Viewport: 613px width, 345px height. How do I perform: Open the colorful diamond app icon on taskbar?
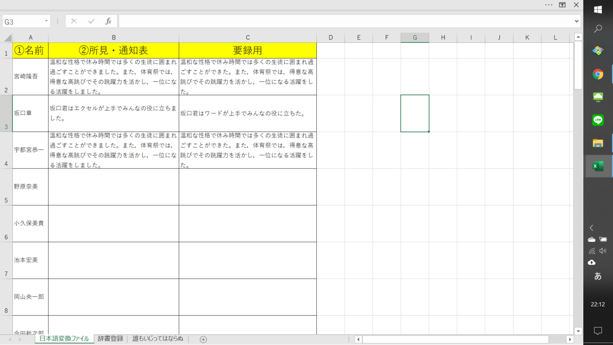click(598, 51)
